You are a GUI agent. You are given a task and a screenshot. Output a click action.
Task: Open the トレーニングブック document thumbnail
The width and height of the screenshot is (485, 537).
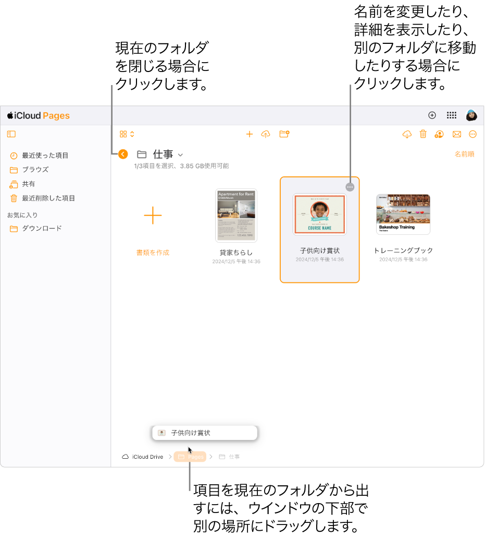pos(404,214)
